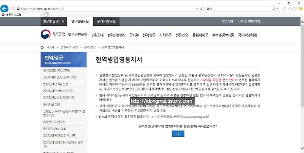
Task: Open a new browser tab
Action: (x=46, y=14)
